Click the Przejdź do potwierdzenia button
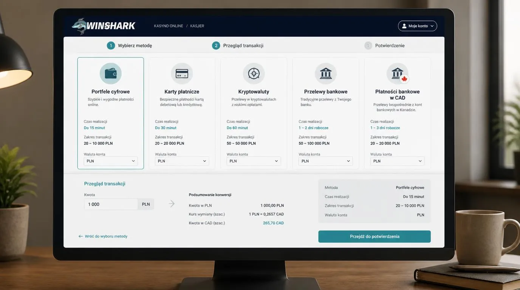Screen dimensions: 520x290 point(375,236)
